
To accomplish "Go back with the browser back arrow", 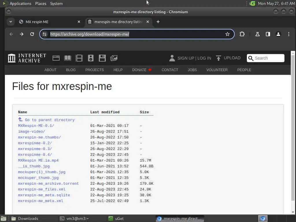I will (11, 34).
